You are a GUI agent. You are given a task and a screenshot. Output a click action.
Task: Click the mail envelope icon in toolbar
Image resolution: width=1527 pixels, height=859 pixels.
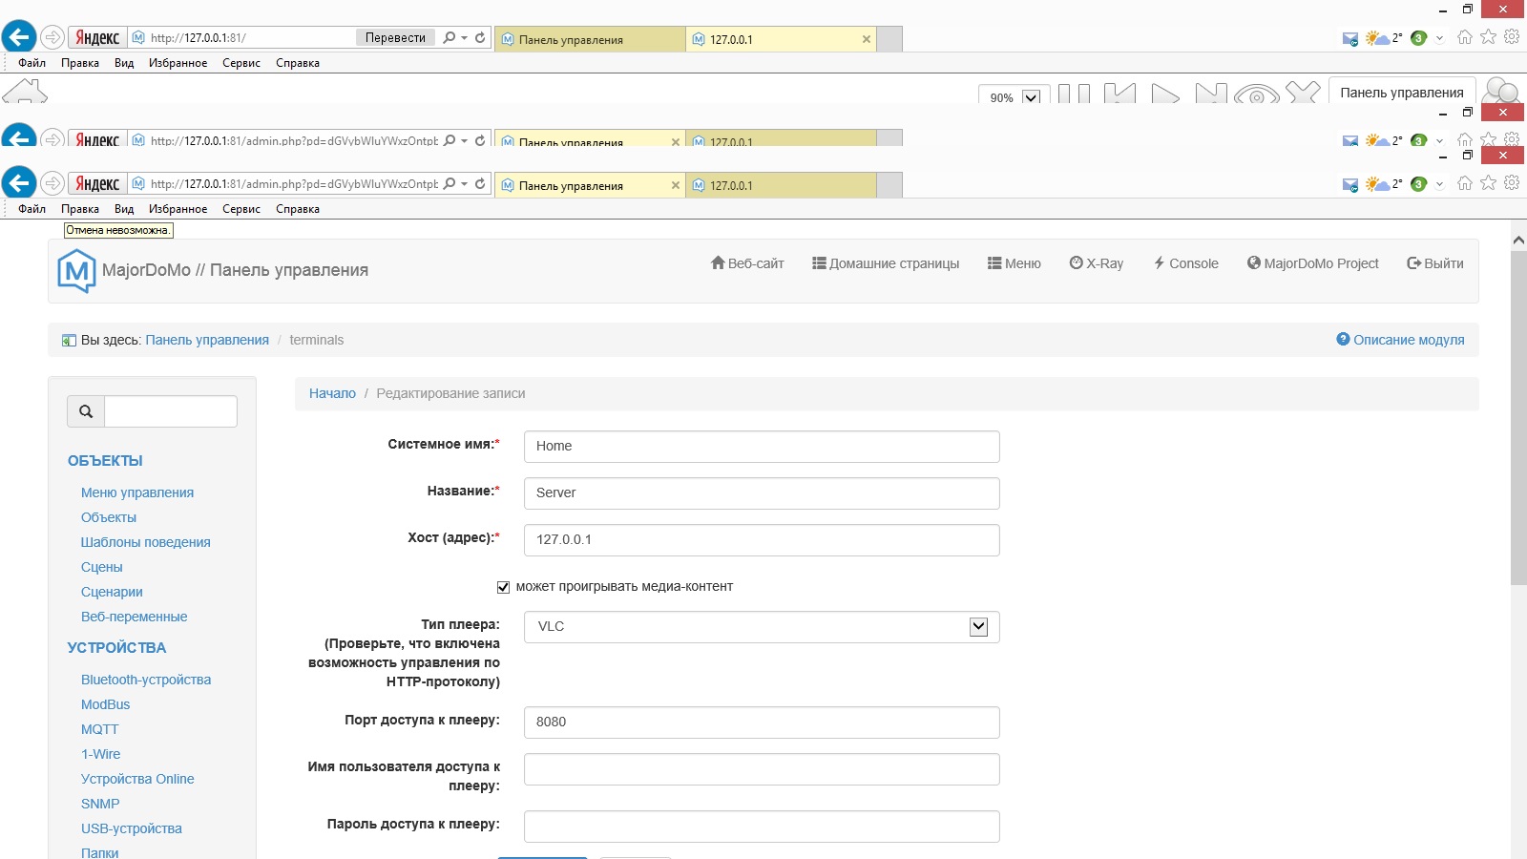tap(1349, 184)
